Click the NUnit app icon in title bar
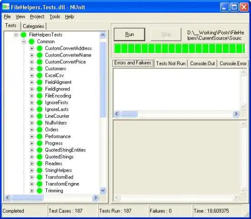This screenshot has width=251, height=219. (x=6, y=7)
